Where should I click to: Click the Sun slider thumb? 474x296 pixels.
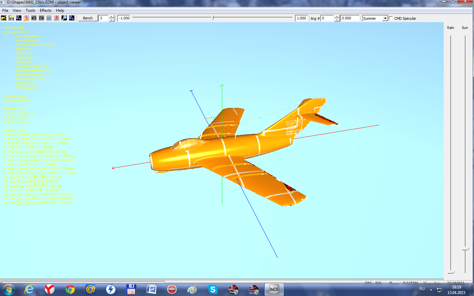465,249
